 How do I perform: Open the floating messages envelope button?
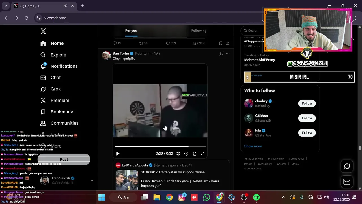[x=347, y=182]
